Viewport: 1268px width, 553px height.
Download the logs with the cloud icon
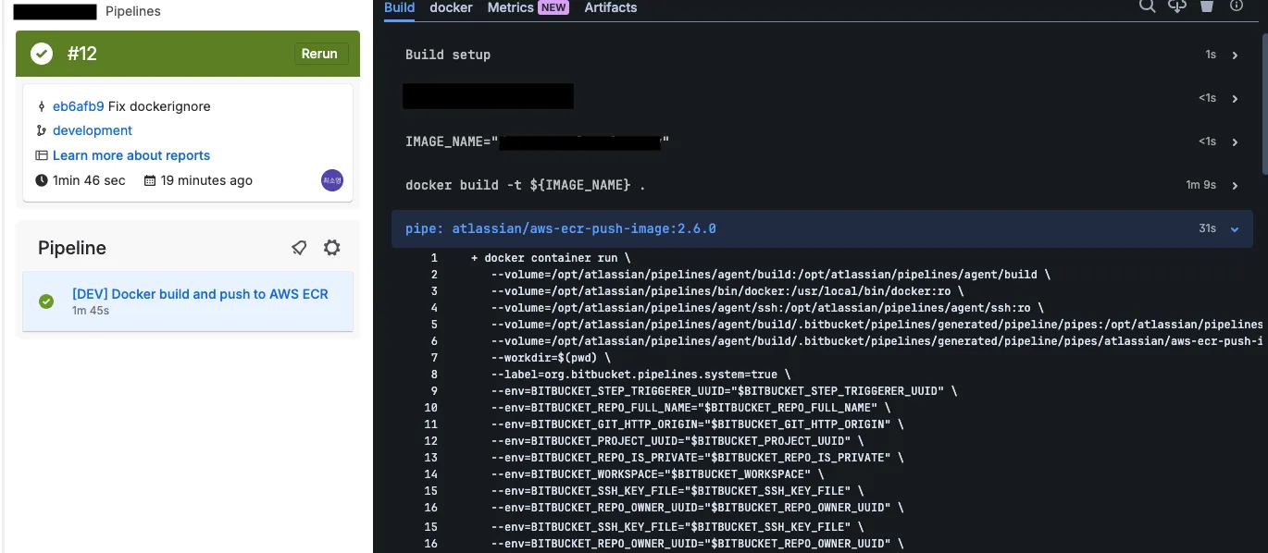point(1176,6)
